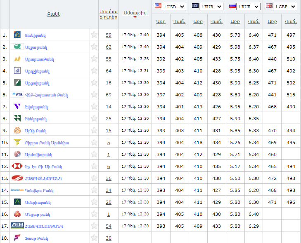Viewport: 301px width, 243px height.
Task: Click the Ameriabank logo in row 15
Action: [x=17, y=202]
